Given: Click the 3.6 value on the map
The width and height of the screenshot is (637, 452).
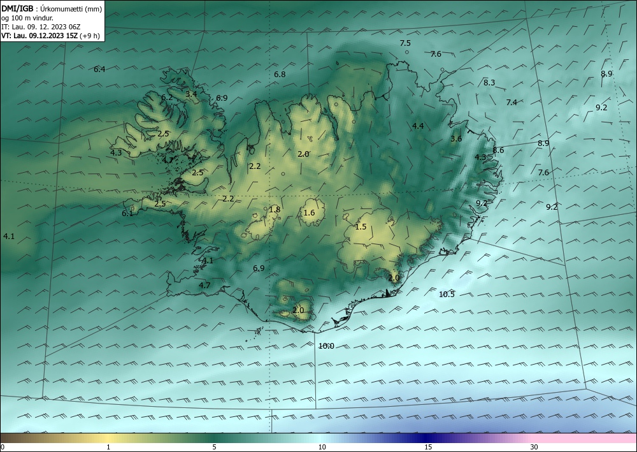Looking at the screenshot, I should [456, 138].
